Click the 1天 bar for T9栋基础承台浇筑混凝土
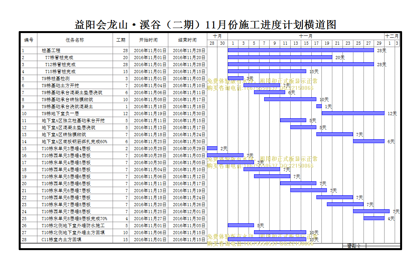Screen dimensions: 420x268 point(319,106)
